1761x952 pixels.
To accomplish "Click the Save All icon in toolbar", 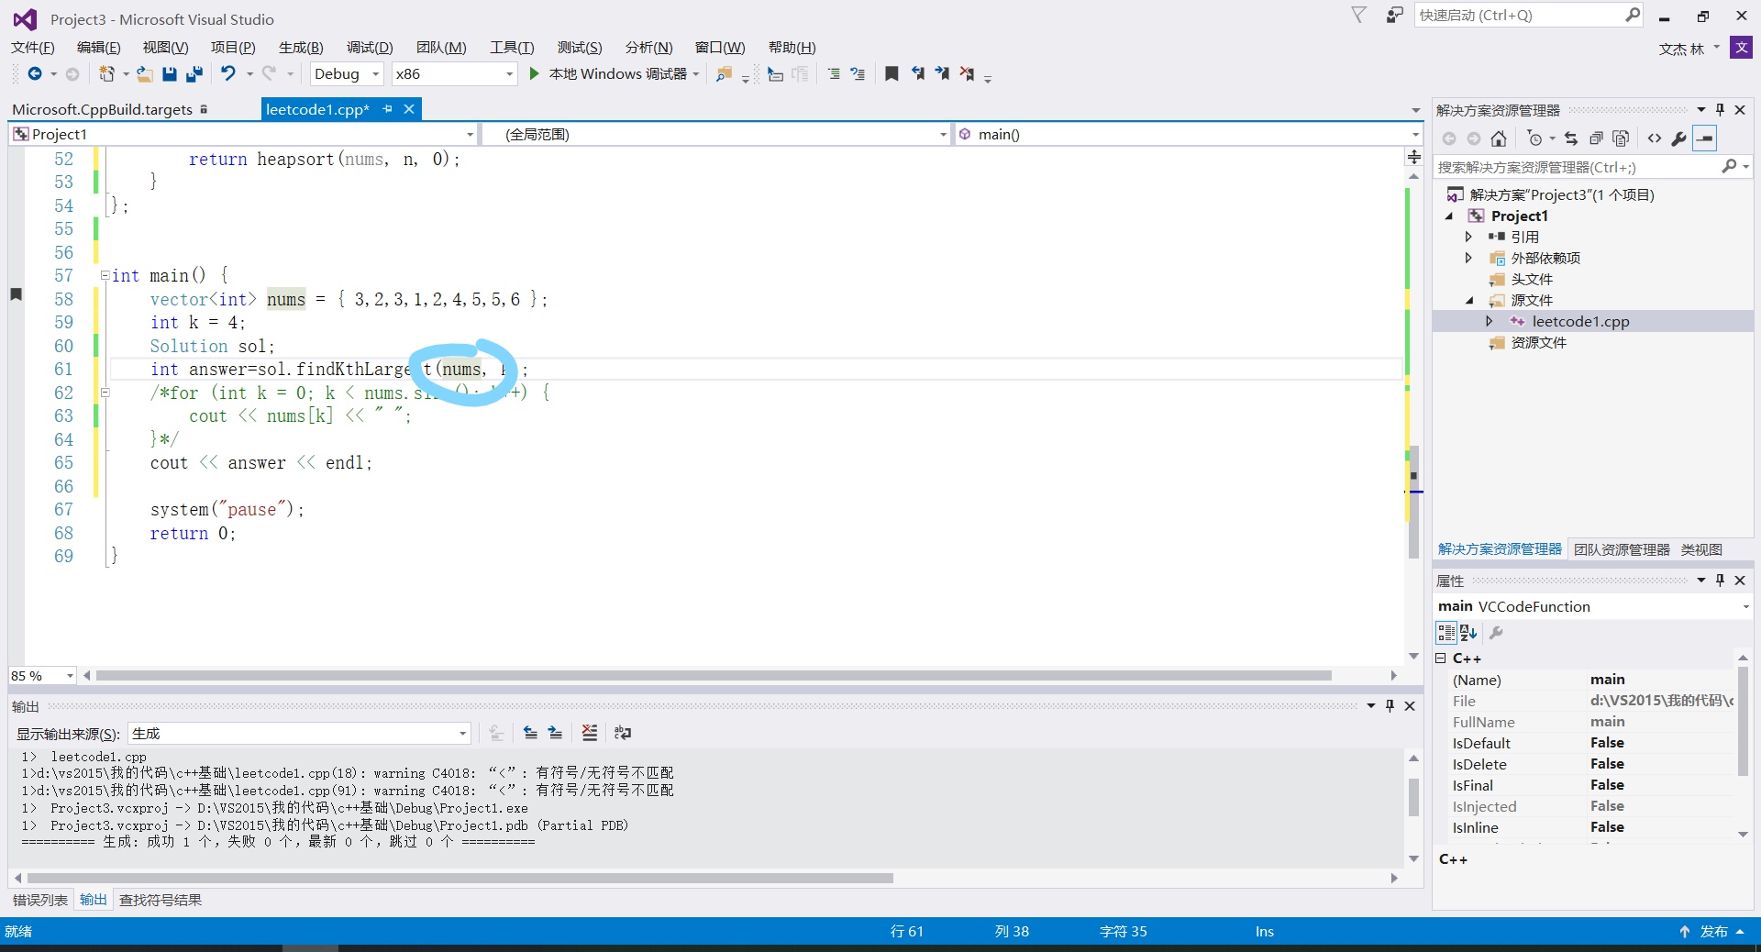I will pyautogui.click(x=194, y=74).
